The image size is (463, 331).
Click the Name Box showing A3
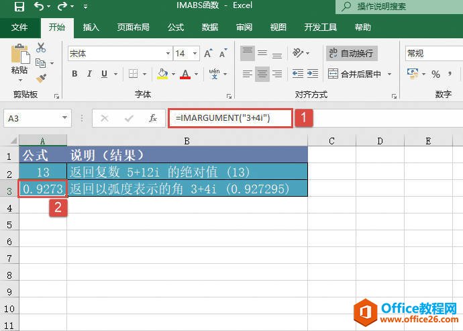pos(38,119)
